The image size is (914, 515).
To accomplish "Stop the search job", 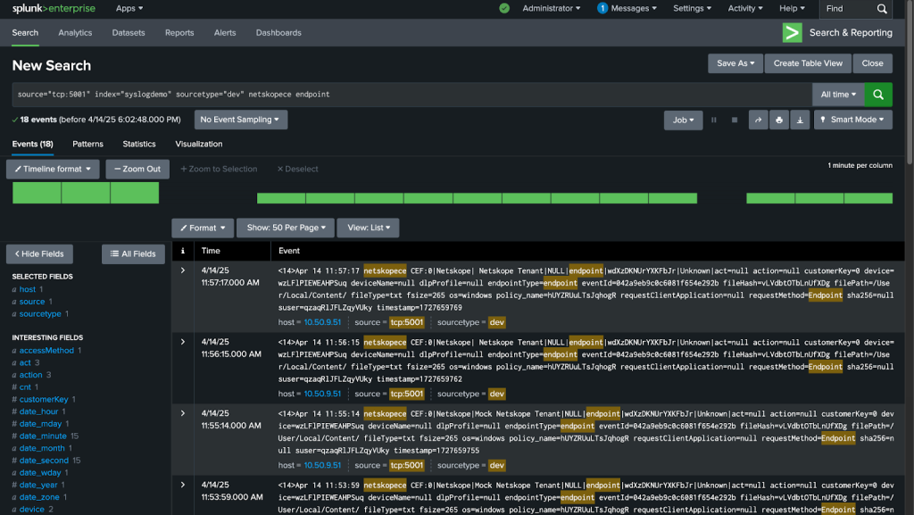I will pyautogui.click(x=735, y=120).
